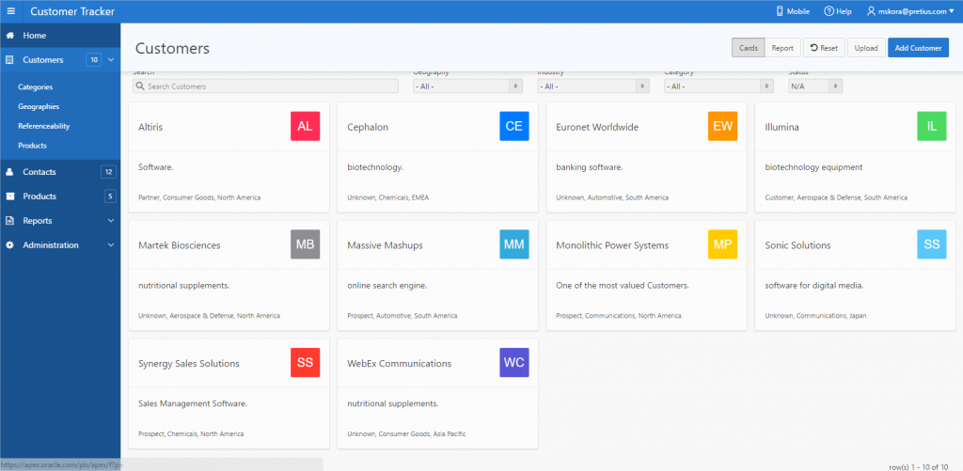963x471 pixels.
Task: Open the Sonic Solutions customer name
Action: click(x=797, y=245)
